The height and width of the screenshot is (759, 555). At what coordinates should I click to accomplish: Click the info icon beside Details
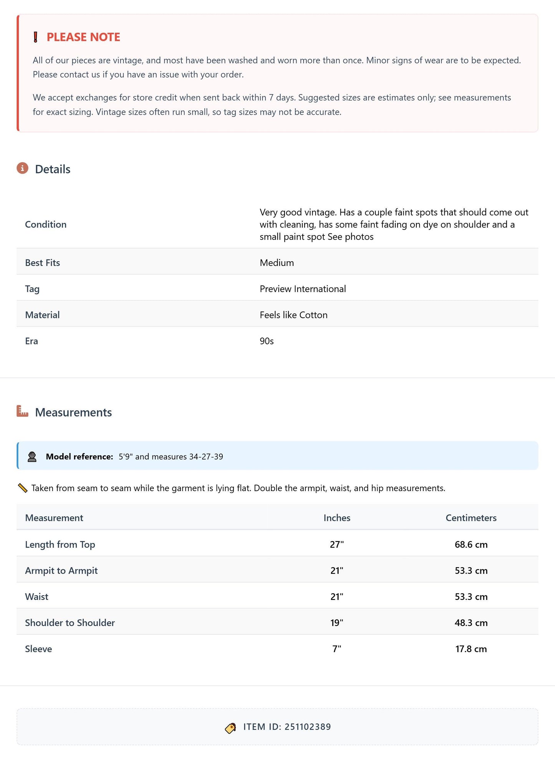click(x=22, y=168)
